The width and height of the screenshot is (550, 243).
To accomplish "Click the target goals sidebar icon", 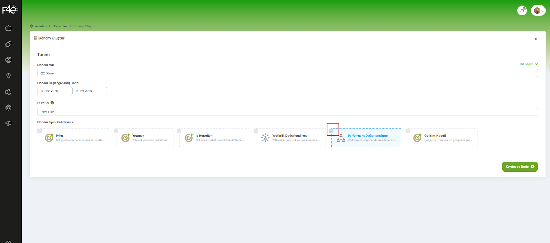I will tap(9, 60).
